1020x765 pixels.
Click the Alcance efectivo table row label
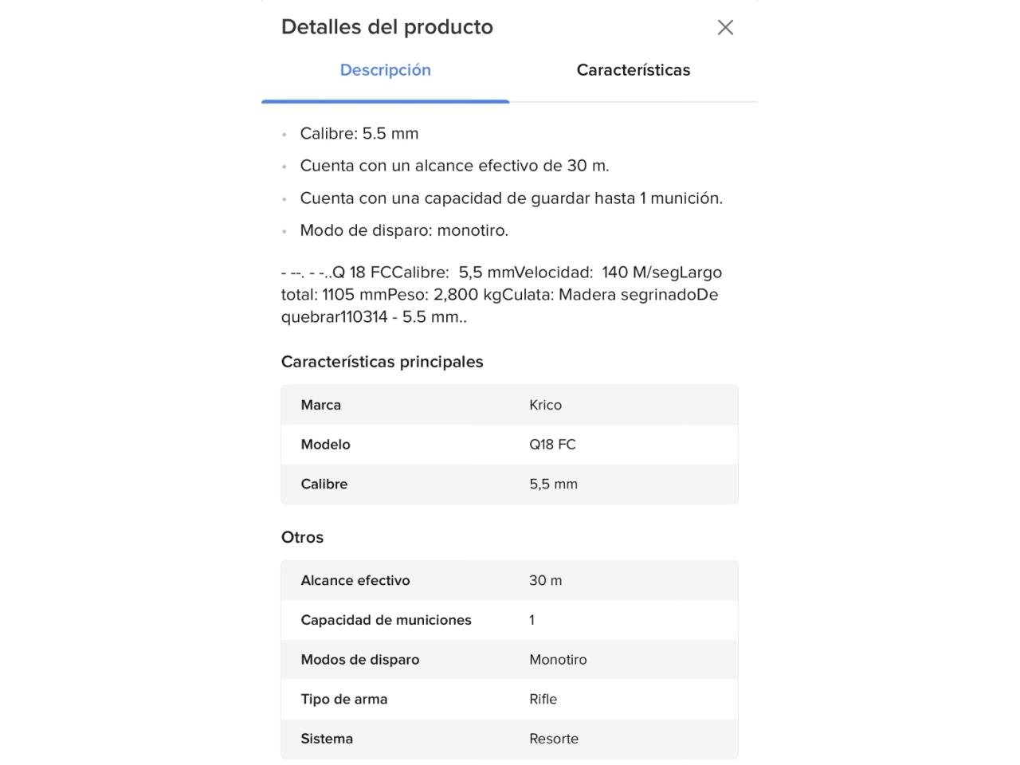[x=355, y=581]
